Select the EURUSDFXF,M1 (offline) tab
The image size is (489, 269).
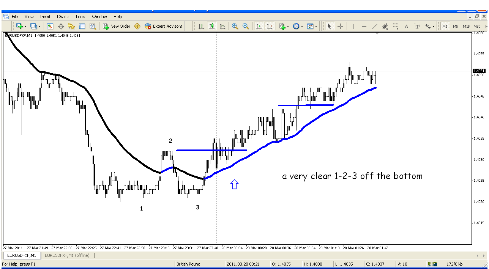[x=67, y=256]
